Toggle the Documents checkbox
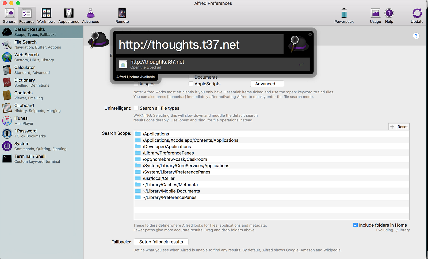Viewport: 428px width, 259px height. pos(191,77)
